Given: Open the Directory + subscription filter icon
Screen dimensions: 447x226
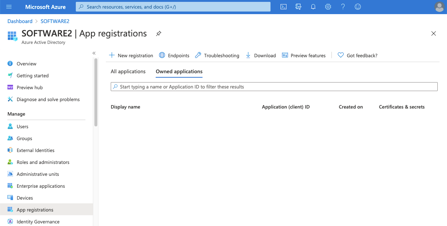Looking at the screenshot, I should [x=298, y=7].
